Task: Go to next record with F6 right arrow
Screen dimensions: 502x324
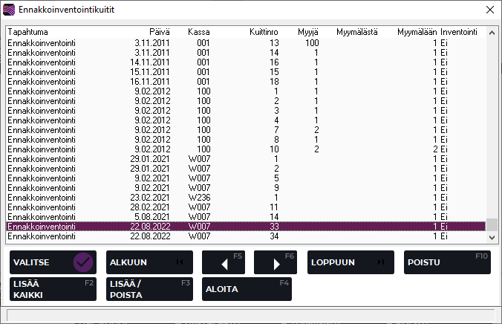Action: pyautogui.click(x=275, y=262)
